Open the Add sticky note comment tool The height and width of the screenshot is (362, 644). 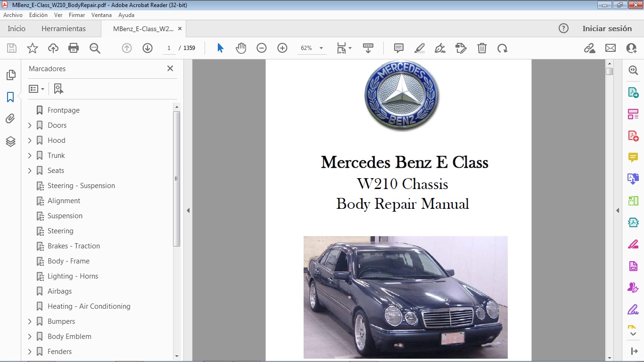point(398,48)
